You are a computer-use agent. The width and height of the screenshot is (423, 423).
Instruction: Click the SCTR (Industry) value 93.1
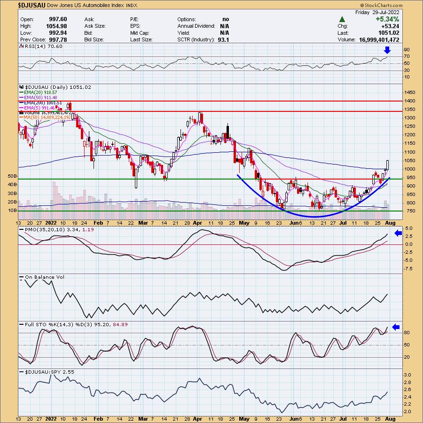pos(223,39)
